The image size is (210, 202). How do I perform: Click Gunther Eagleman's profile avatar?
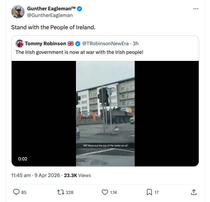(18, 12)
